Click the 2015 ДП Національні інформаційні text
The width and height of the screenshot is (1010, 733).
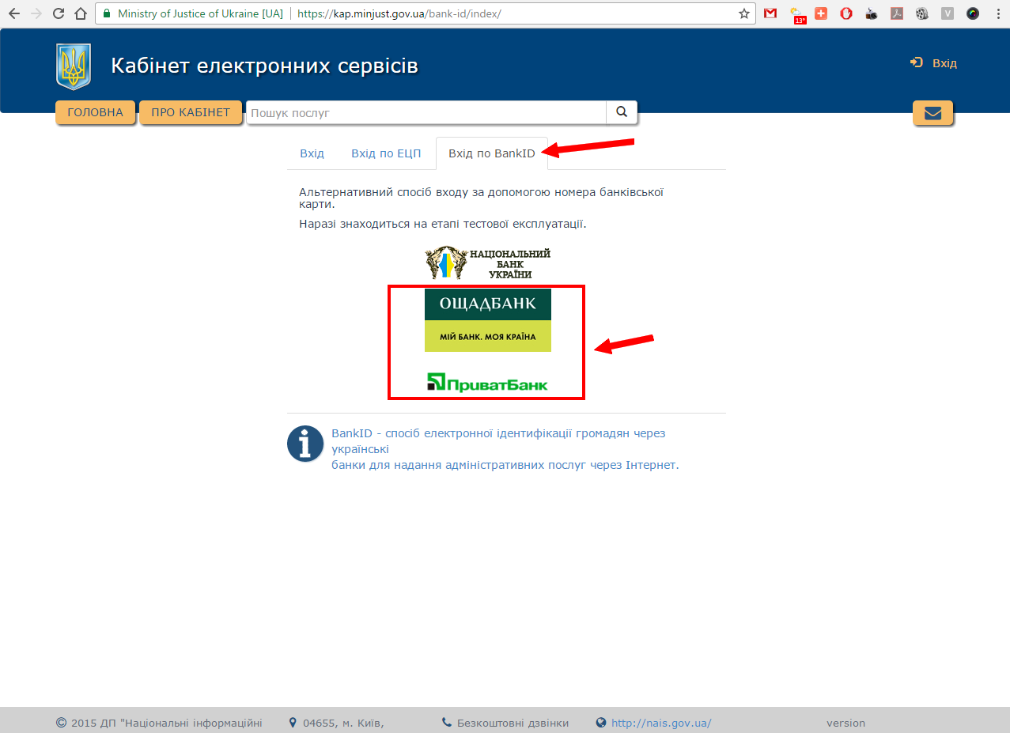[x=166, y=723]
